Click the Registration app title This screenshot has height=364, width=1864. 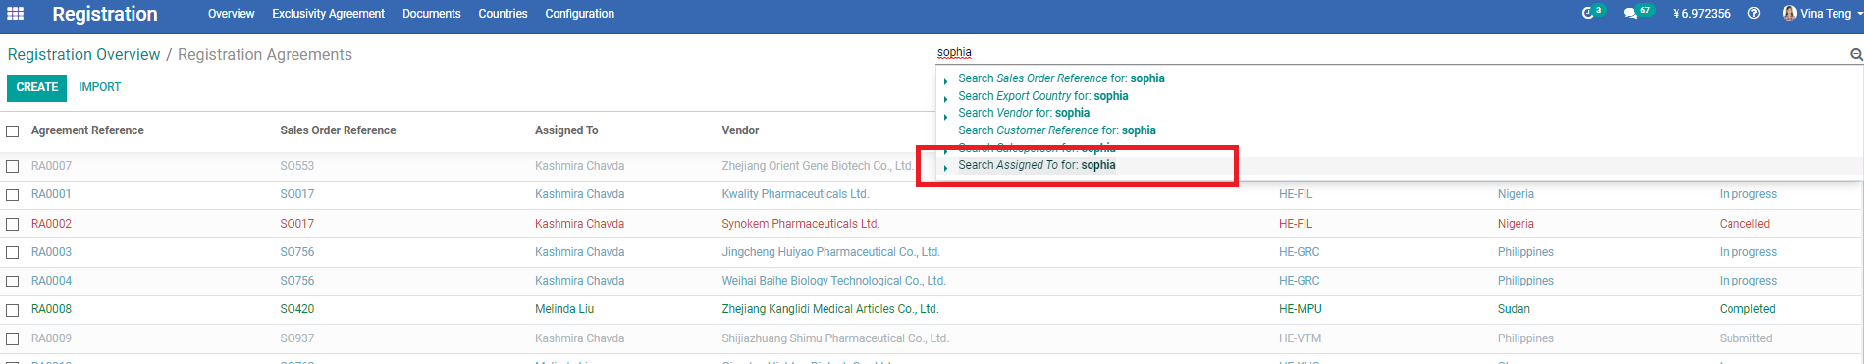click(x=105, y=14)
